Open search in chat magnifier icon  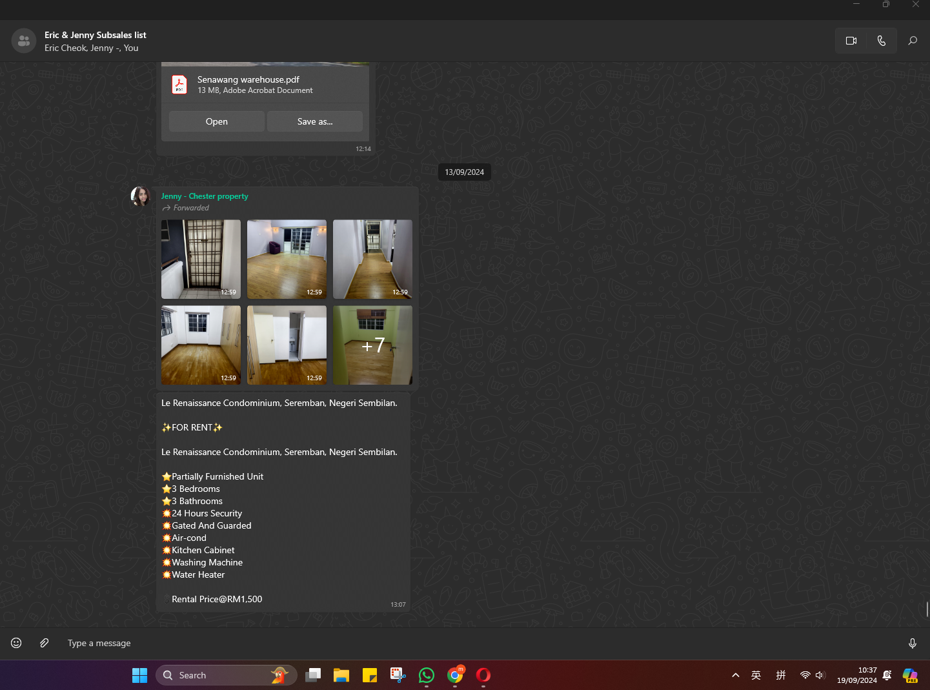click(913, 41)
